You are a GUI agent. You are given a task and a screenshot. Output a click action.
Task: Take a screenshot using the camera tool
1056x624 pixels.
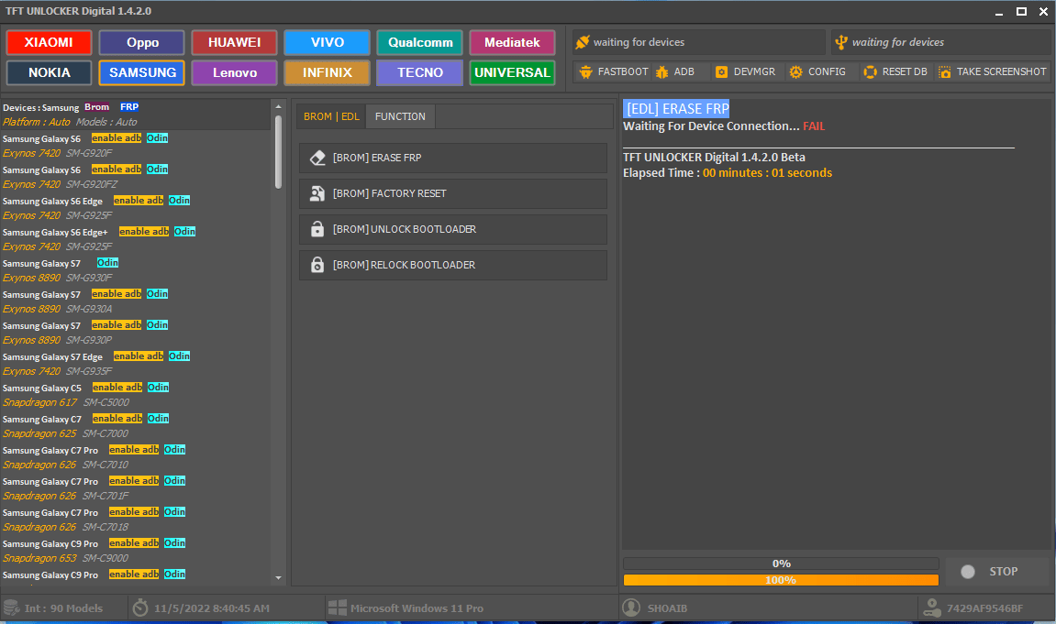coord(992,71)
